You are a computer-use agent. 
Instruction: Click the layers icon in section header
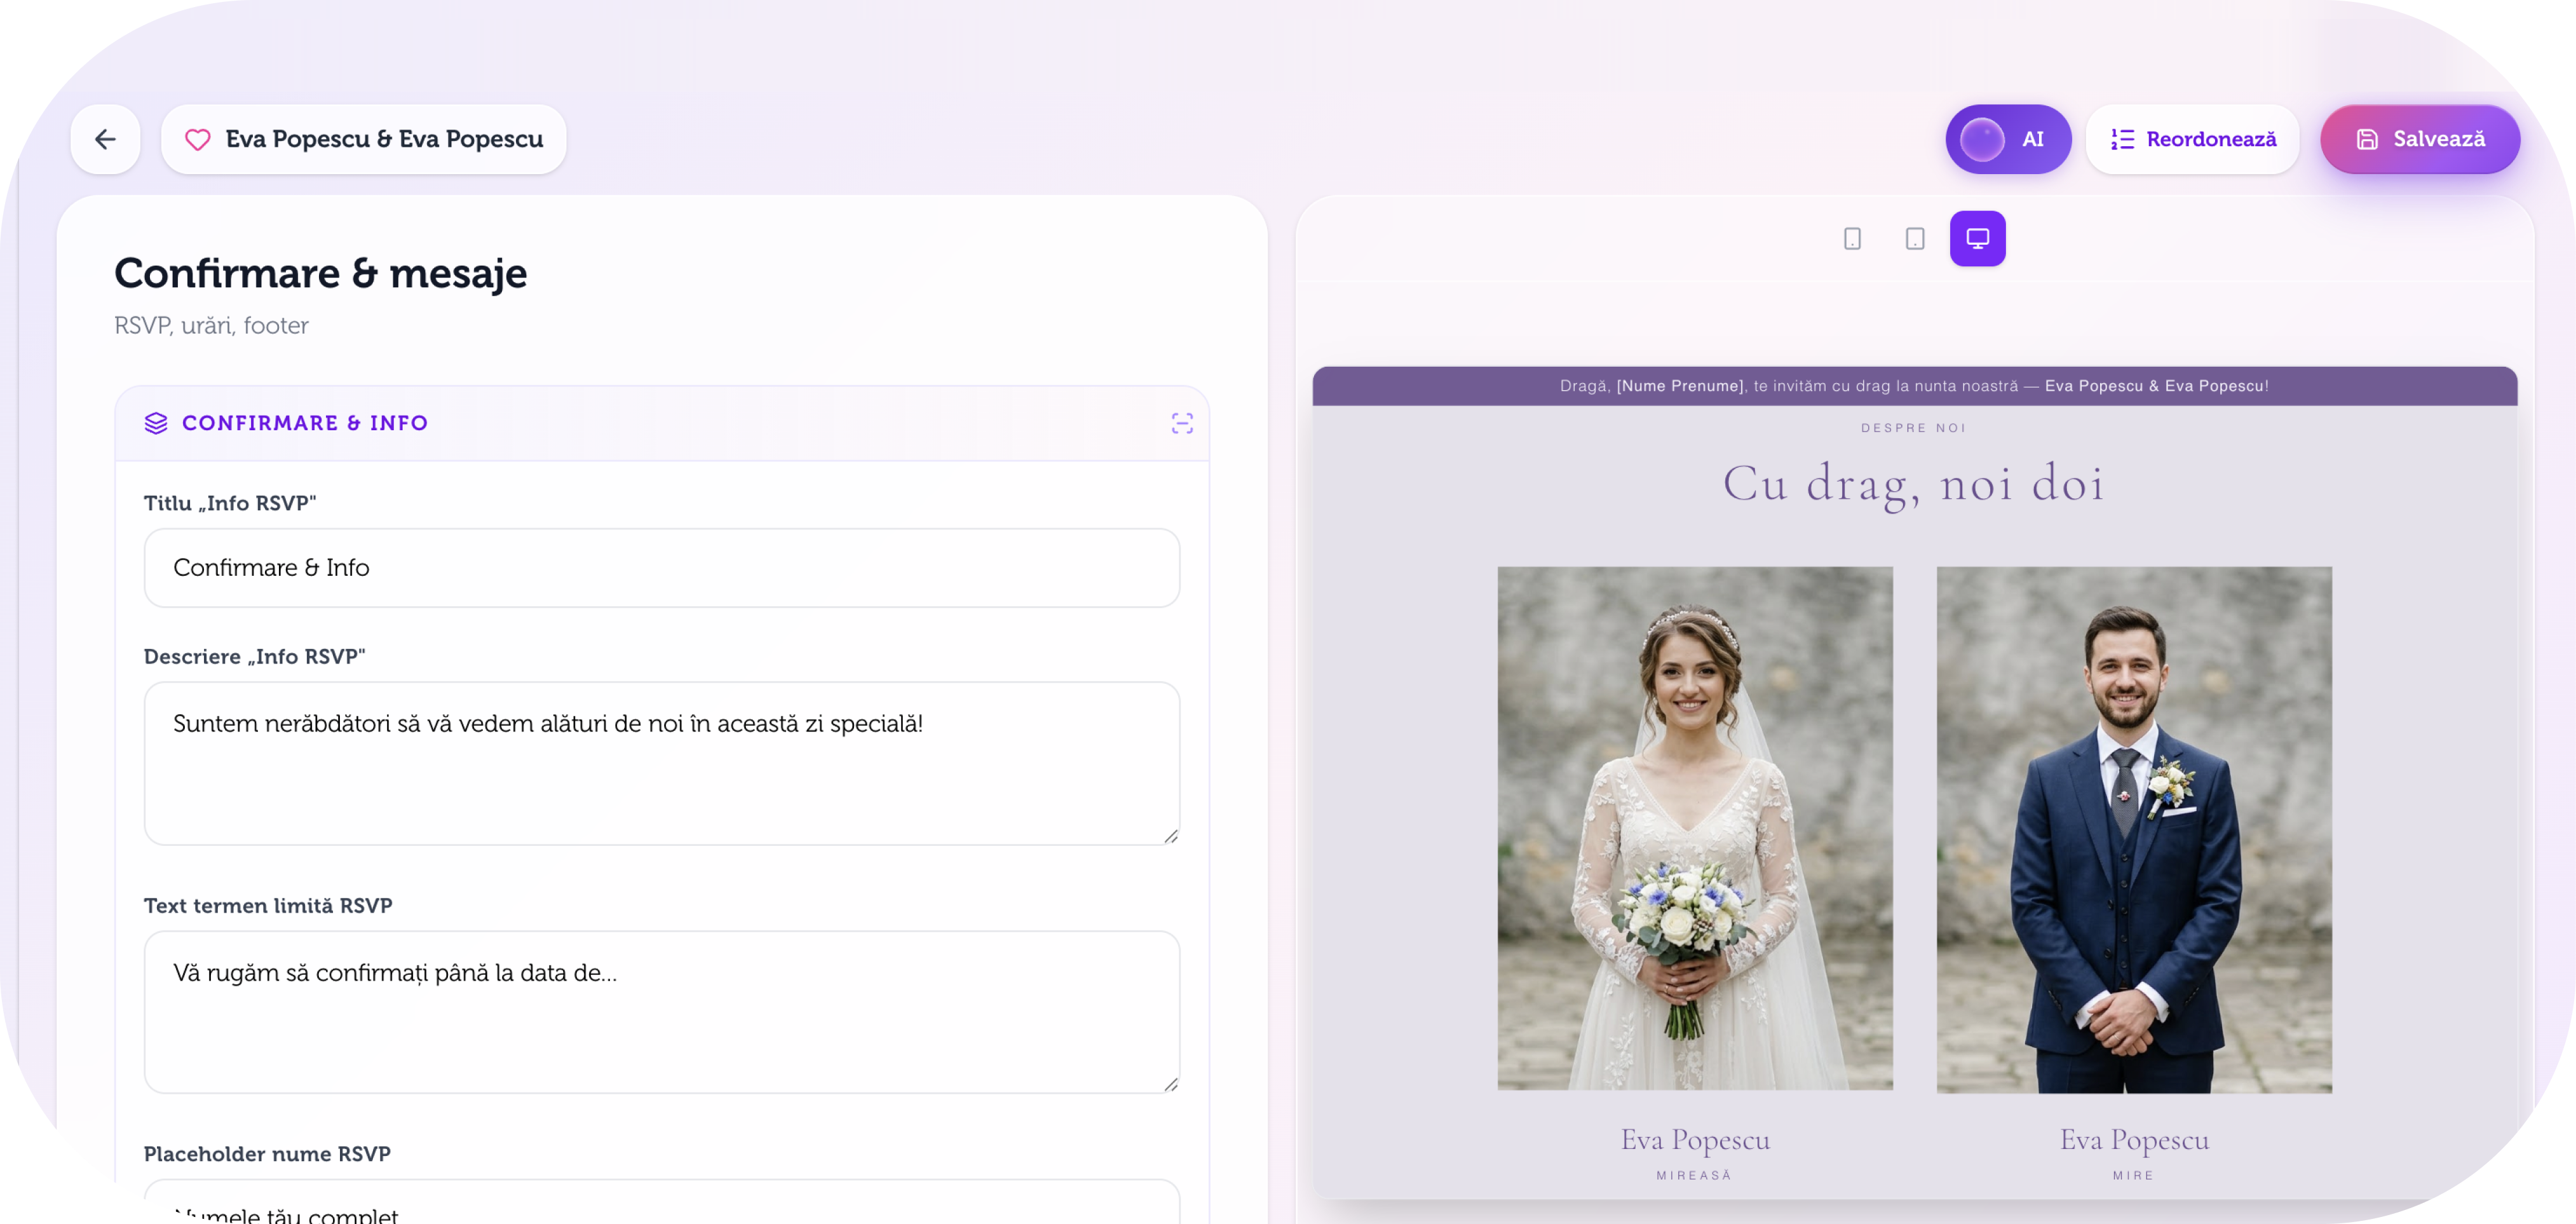pyautogui.click(x=156, y=423)
